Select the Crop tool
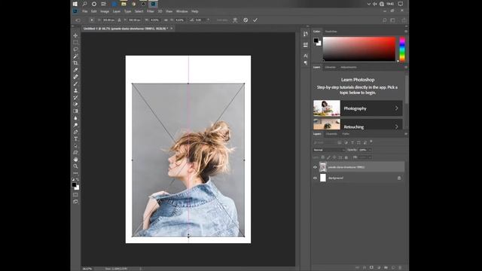Screen dimensions: 482x271 point(75,63)
